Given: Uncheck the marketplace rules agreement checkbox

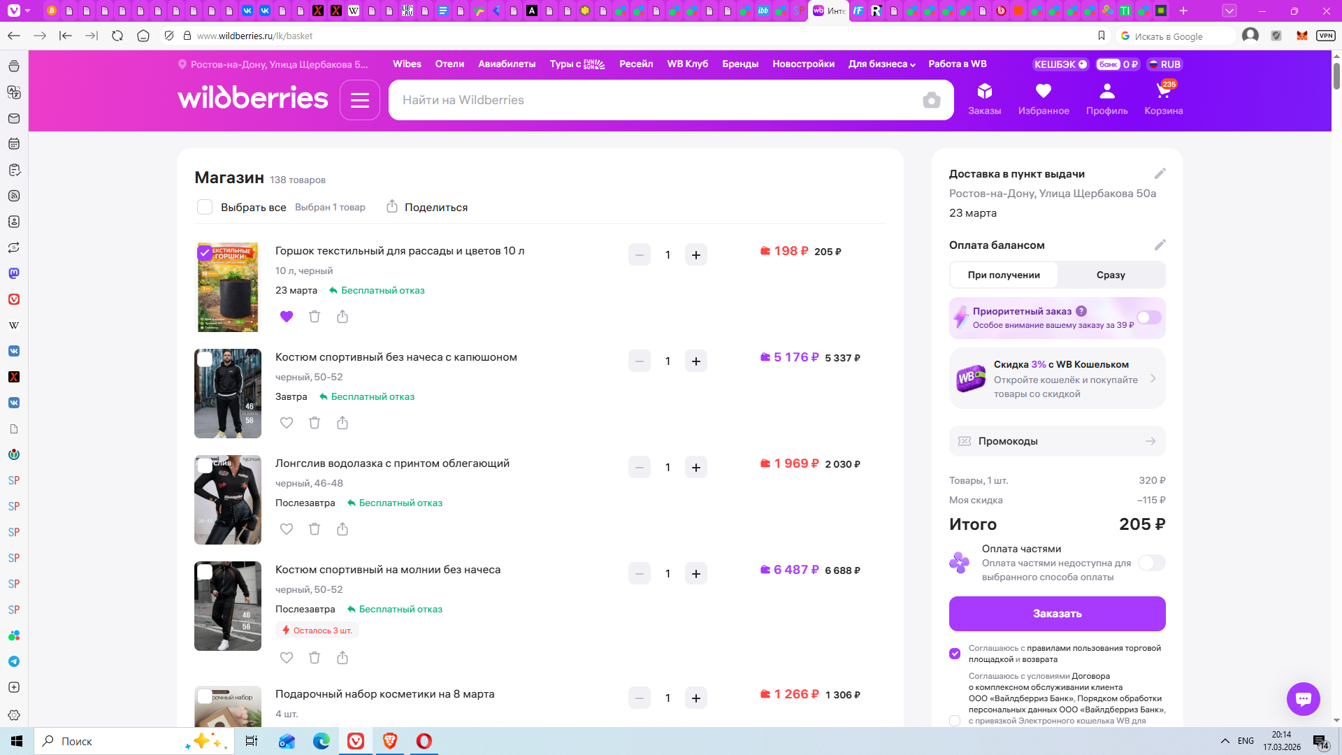Looking at the screenshot, I should click(955, 654).
